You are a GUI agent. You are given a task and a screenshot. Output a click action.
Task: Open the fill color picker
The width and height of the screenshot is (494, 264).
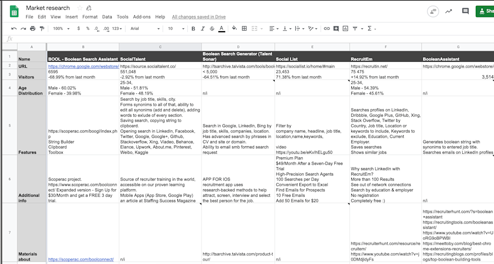(x=234, y=28)
